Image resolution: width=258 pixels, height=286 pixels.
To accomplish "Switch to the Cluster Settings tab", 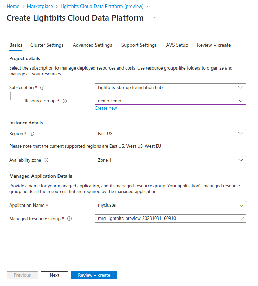I will click(47, 45).
